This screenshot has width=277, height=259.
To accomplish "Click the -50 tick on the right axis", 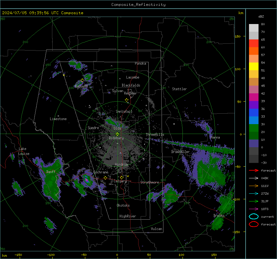I will click(238, 167).
